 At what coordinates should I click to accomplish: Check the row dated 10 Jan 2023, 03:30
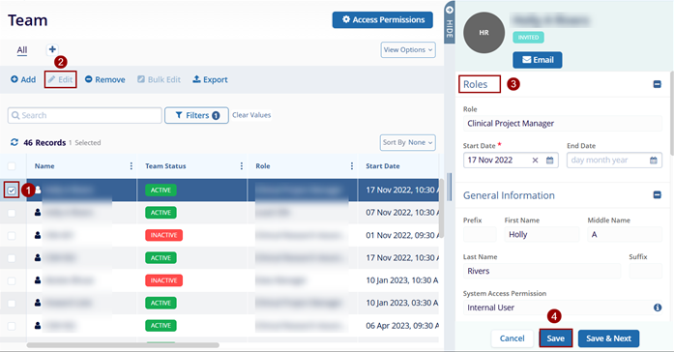click(12, 304)
